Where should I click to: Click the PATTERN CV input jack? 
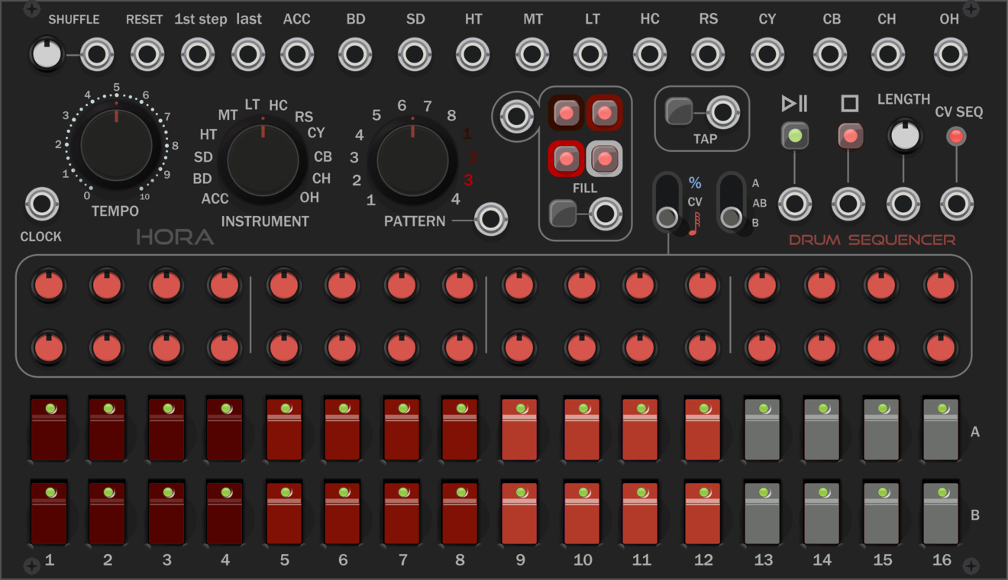(491, 220)
